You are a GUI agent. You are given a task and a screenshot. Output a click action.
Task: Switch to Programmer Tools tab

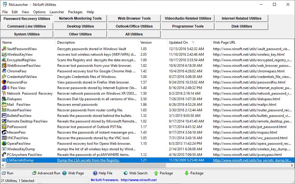click(x=188, y=26)
